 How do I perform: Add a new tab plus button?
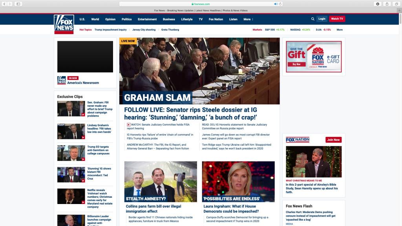coord(399,11)
